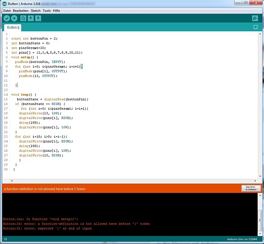Click 'pinMode(pins[i], OUTPUT);' line
The height and width of the screenshot is (244, 264).
43,71
